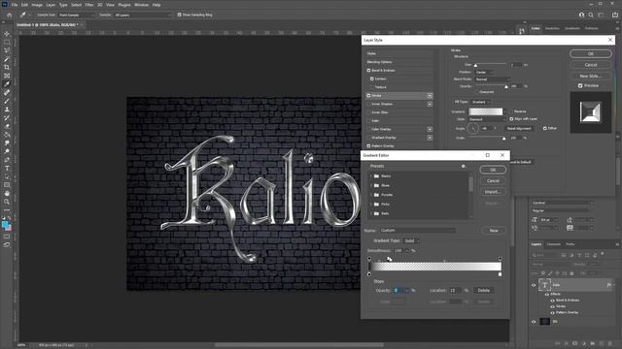Toggle Show Sampling Ring checkbox
Image resolution: width=622 pixels, height=349 pixels.
179,15
